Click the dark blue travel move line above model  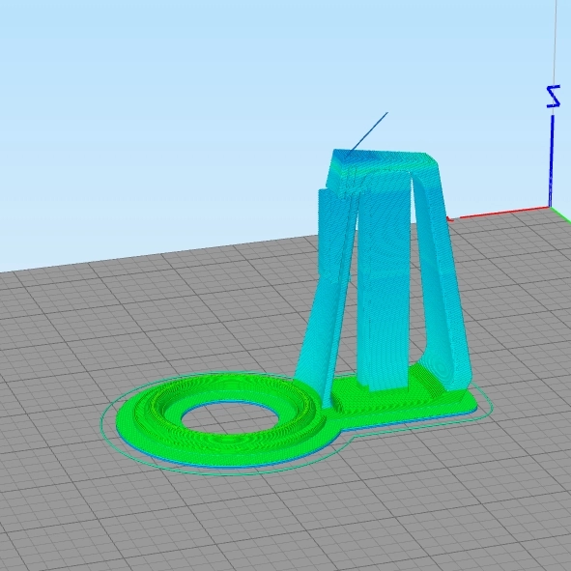point(368,131)
